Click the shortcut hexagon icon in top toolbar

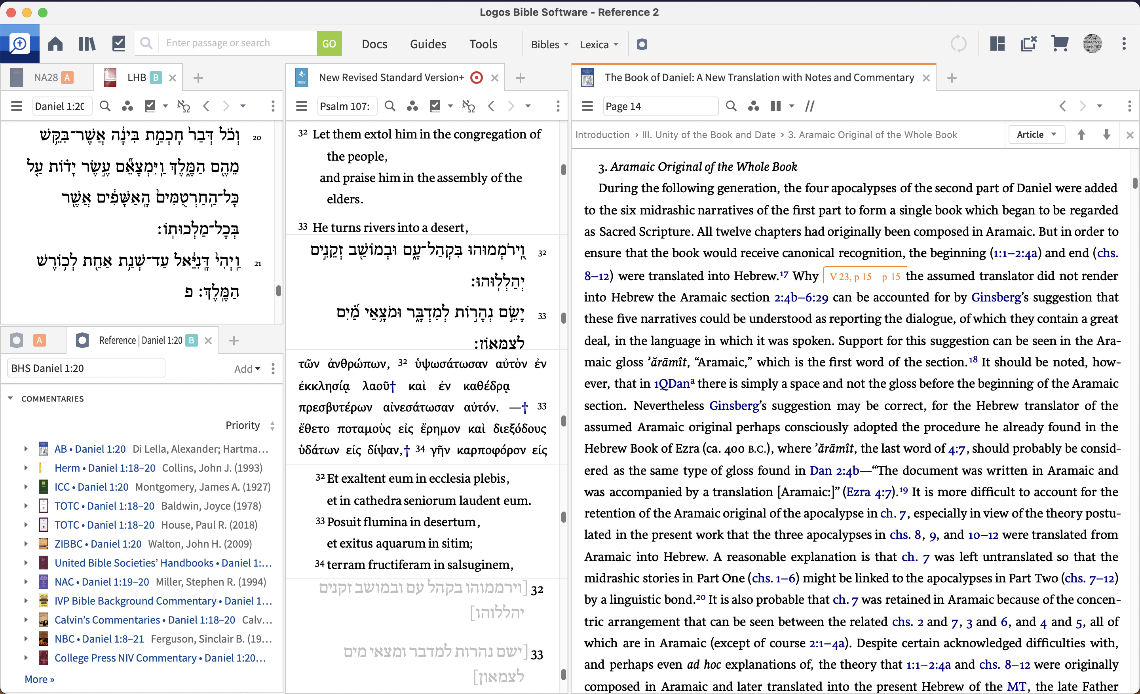tap(642, 44)
